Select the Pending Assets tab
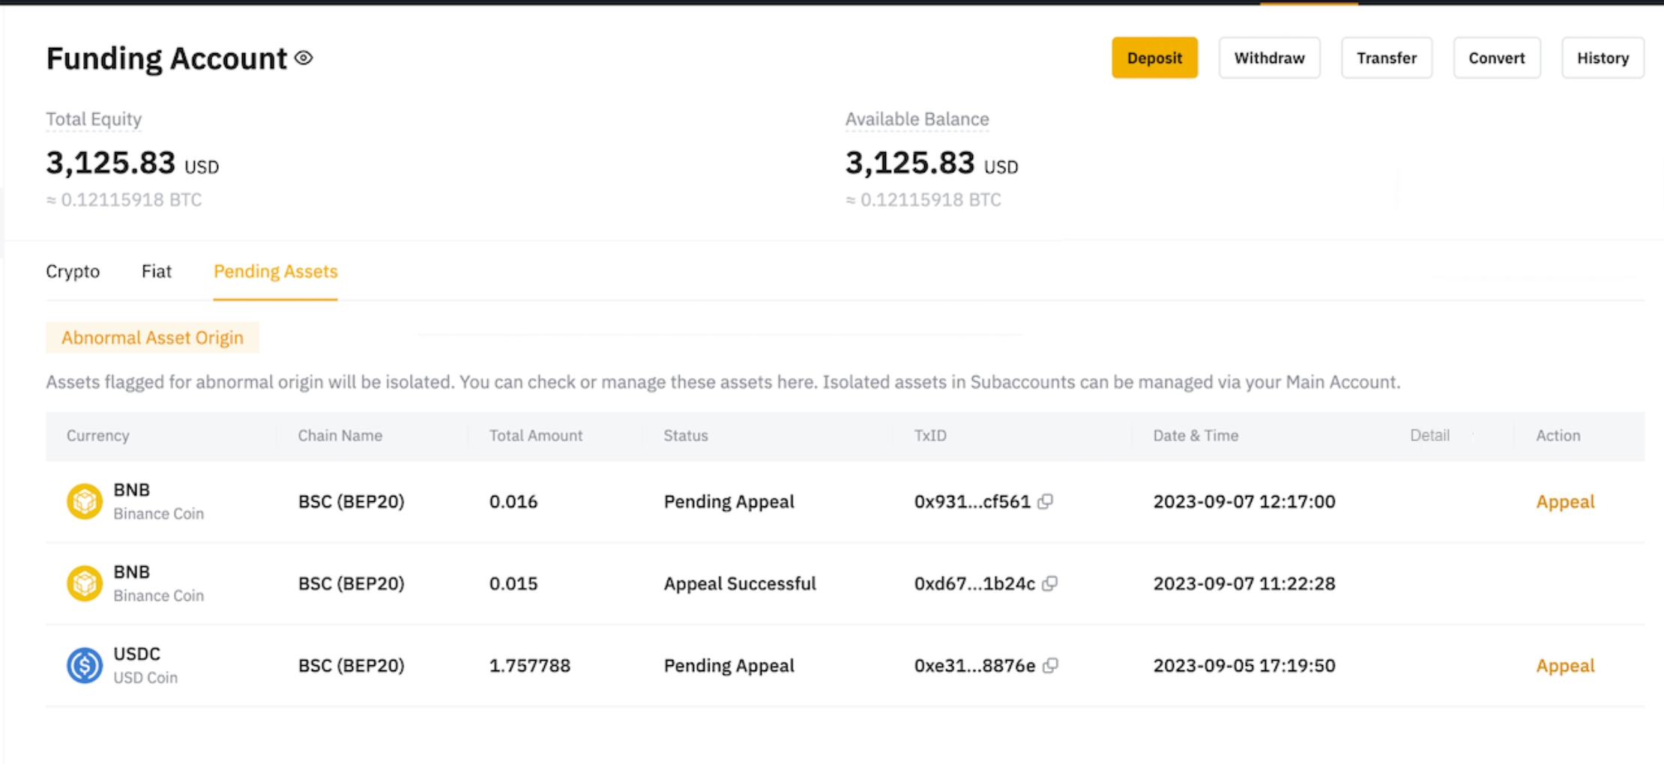This screenshot has width=1664, height=764. (276, 271)
